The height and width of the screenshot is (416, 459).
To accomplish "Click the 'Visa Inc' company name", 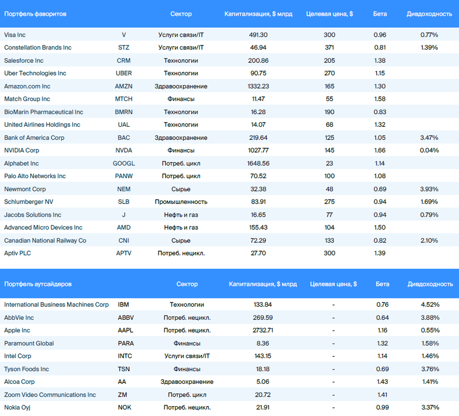I will 15,35.
